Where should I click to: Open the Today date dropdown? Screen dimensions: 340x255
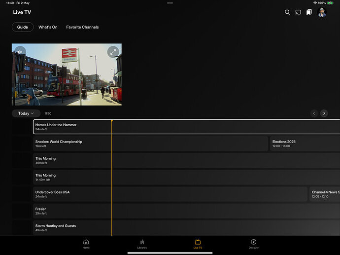coord(26,113)
